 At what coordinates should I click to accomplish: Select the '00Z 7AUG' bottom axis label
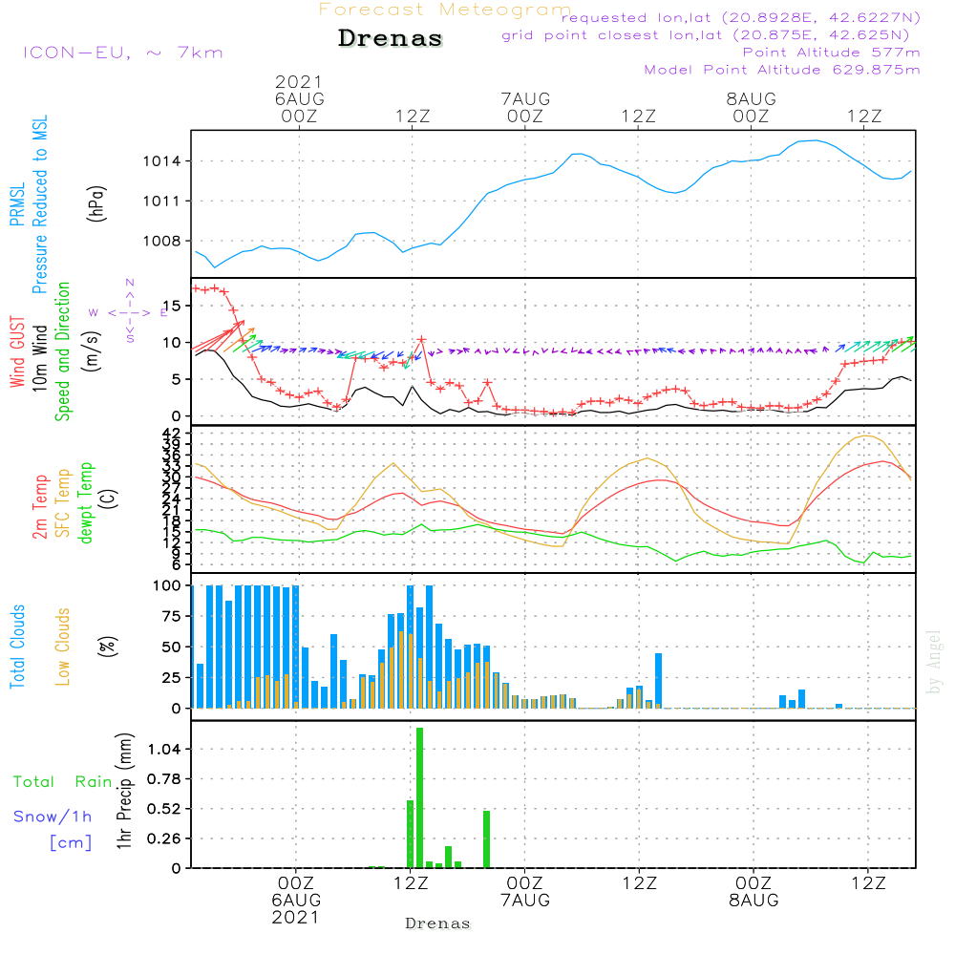click(525, 892)
